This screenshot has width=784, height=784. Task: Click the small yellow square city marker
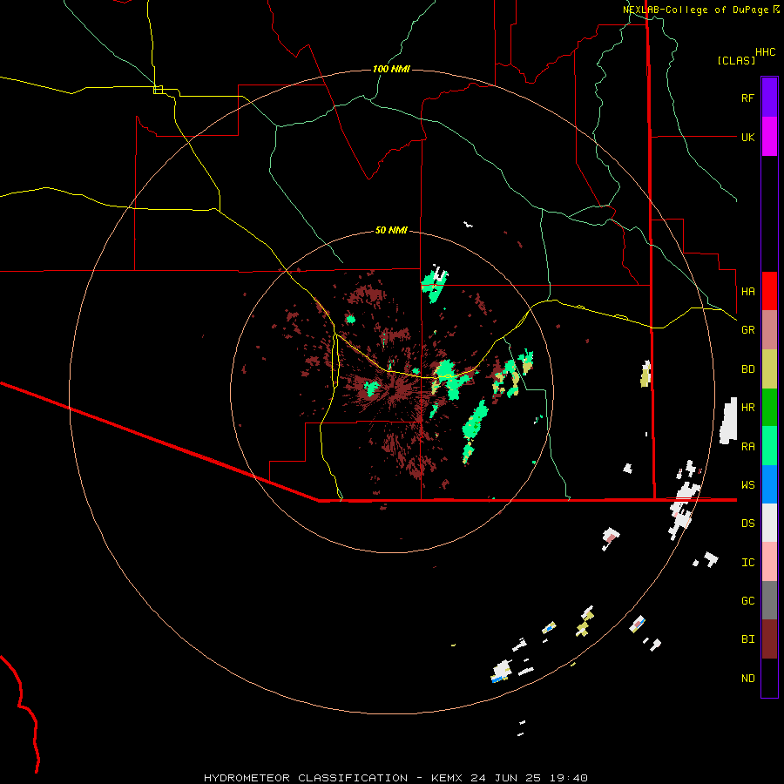pos(158,90)
